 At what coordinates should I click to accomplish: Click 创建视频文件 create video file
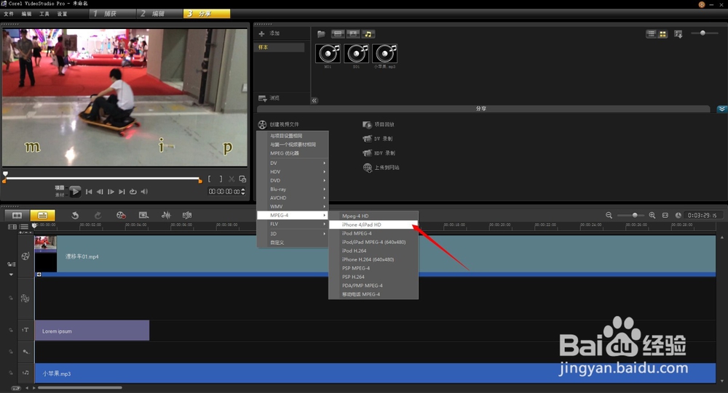[279, 124]
